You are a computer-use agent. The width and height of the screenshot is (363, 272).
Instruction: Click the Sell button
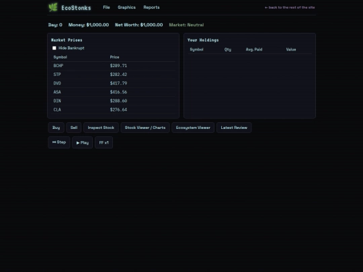(74, 128)
